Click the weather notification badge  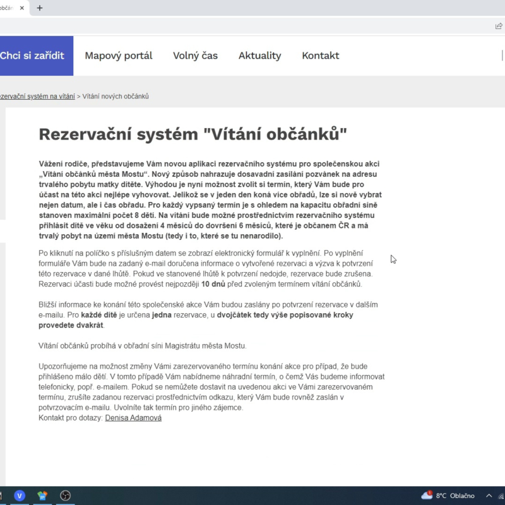[x=430, y=493]
